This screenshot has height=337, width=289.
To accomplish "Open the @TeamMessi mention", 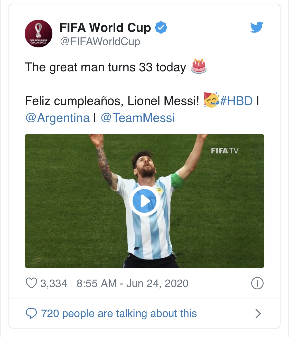I will click(138, 118).
